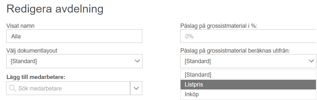Screen dimensions: 317x100
Task: Click the Visat namn text field
Action: pos(74,36)
